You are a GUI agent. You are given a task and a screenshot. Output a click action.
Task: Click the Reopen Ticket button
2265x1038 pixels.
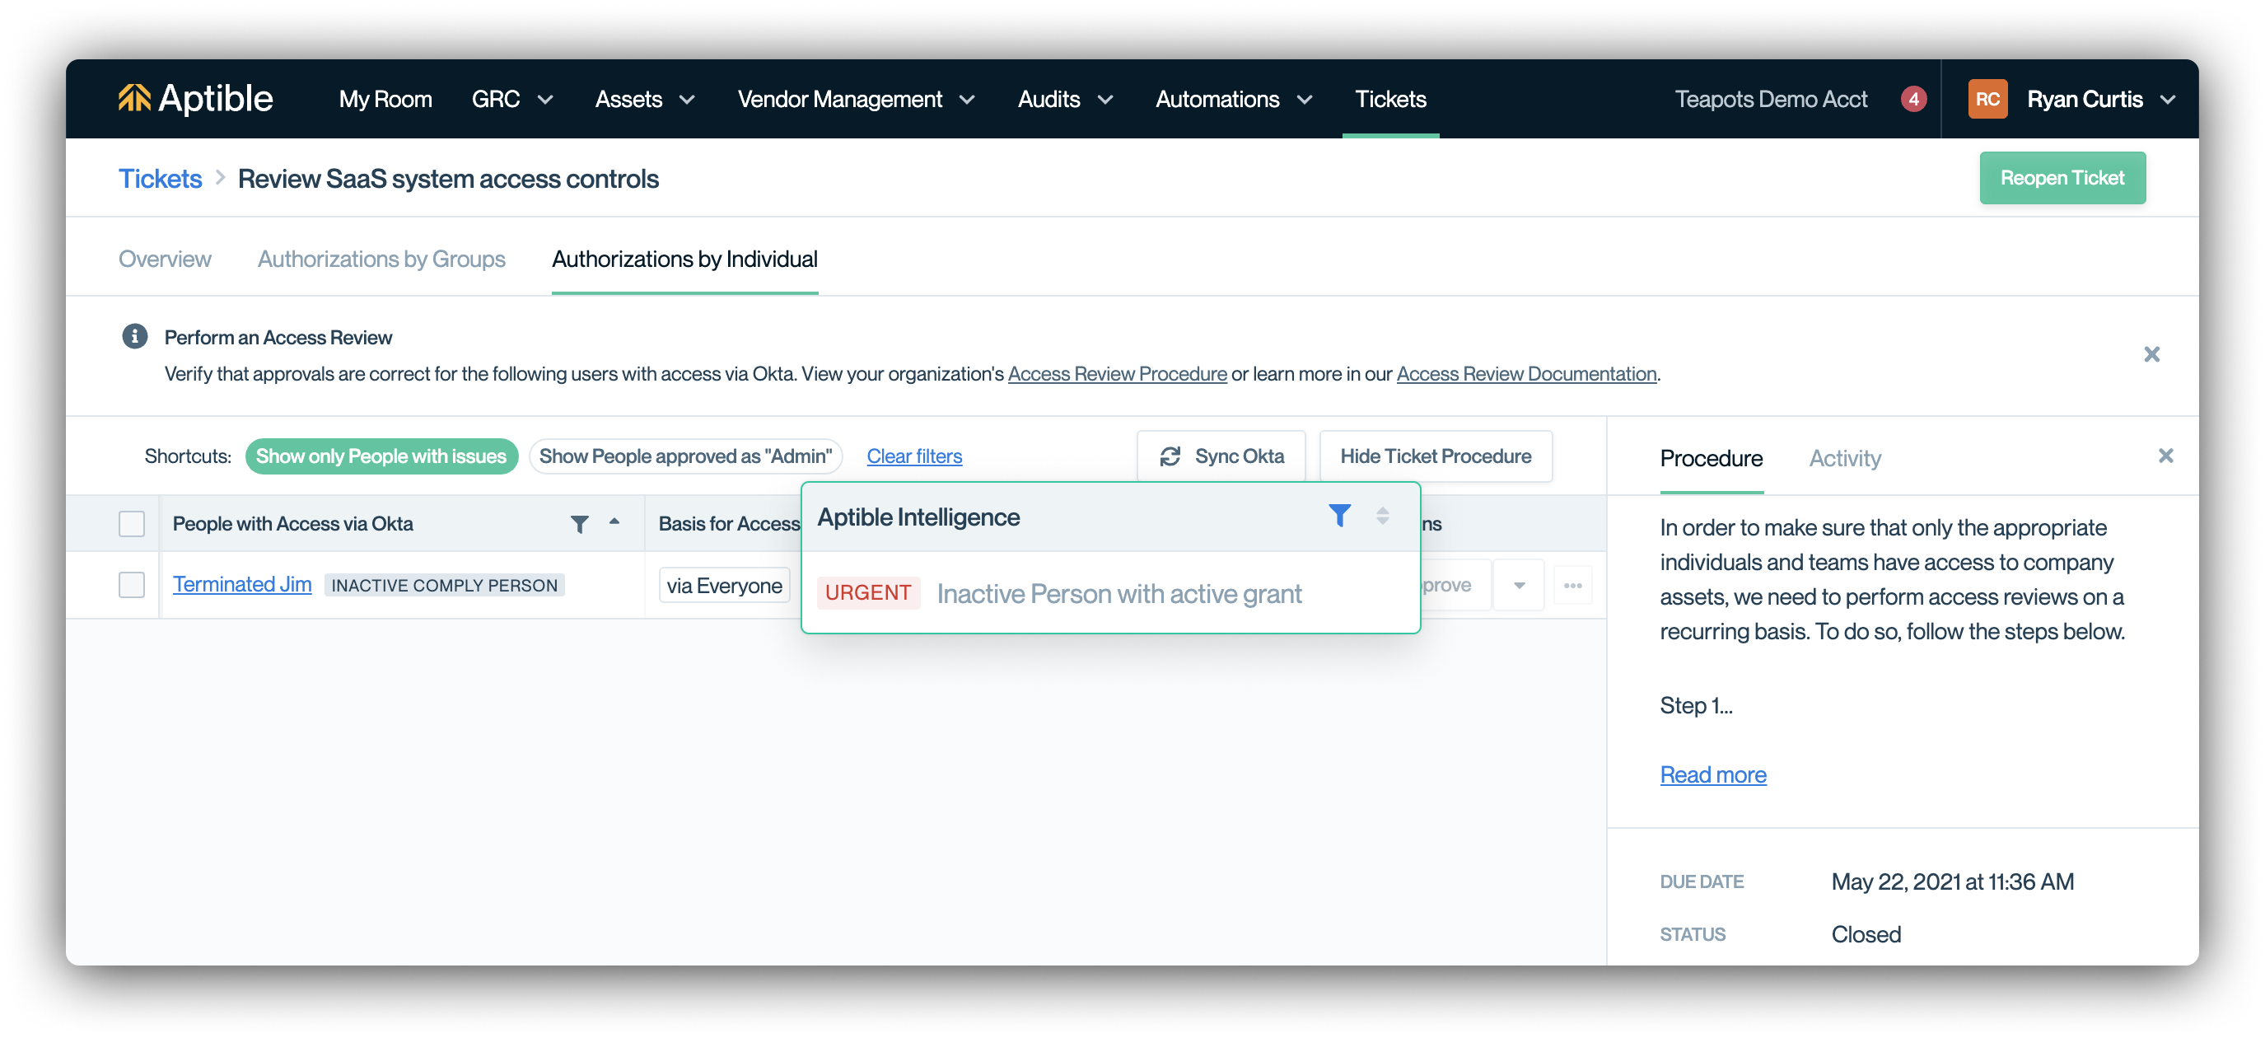coord(2061,179)
